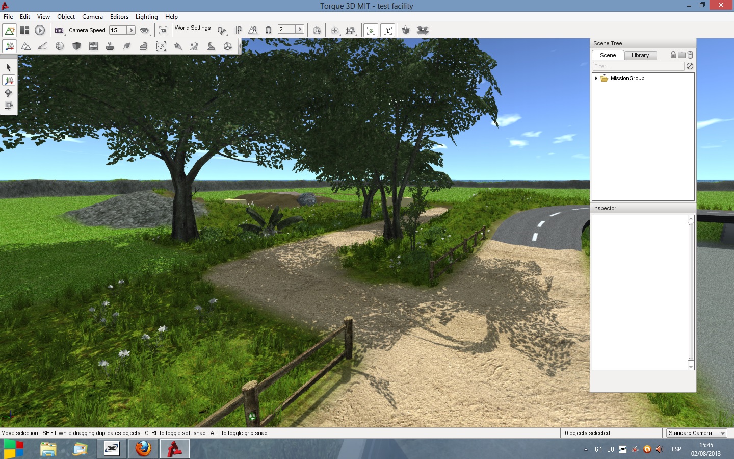
Task: Toggle the object icons display button
Action: [371, 31]
